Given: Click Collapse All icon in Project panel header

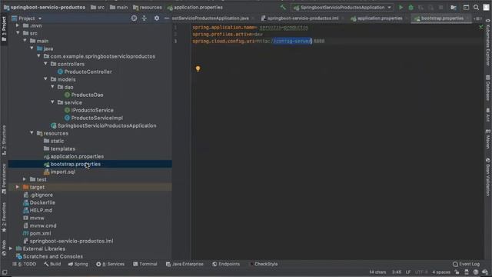Looking at the screenshot, I should [144, 18].
